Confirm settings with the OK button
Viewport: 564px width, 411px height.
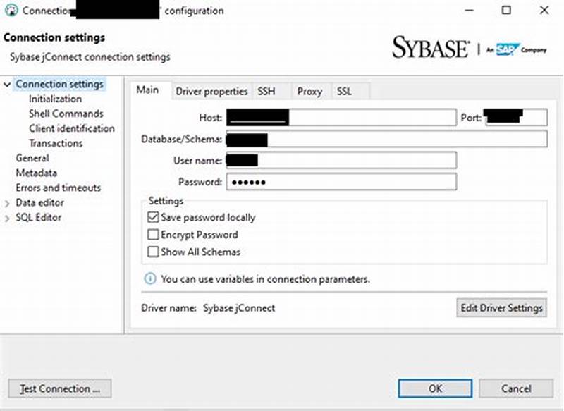tap(435, 388)
